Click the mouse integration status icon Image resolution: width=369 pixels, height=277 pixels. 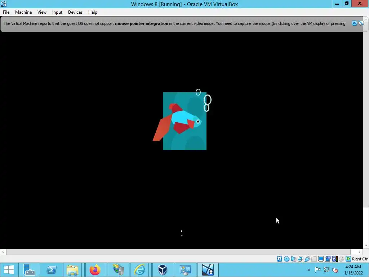341,259
